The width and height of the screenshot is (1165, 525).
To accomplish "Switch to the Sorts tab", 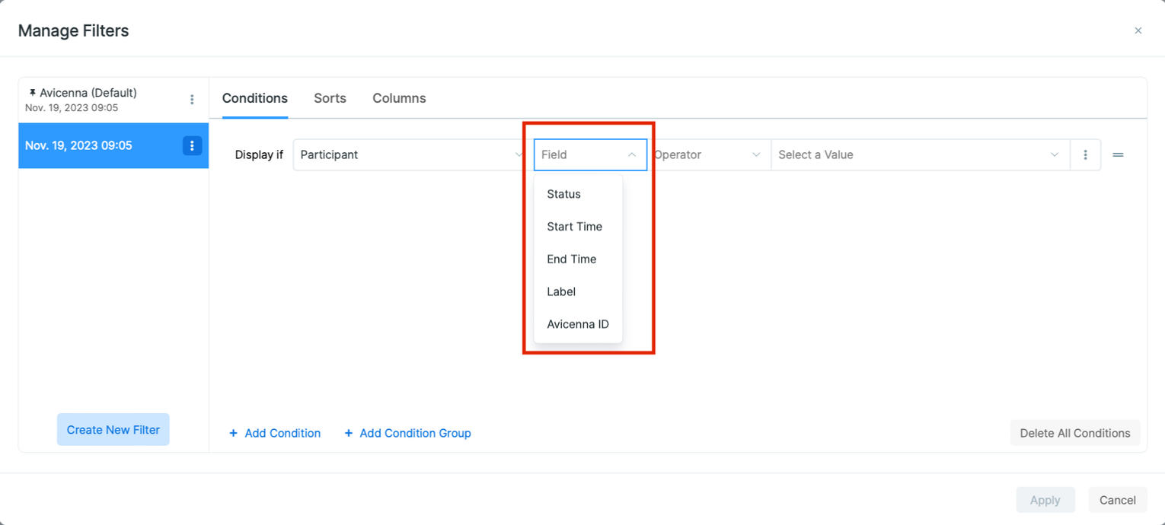I will point(330,98).
